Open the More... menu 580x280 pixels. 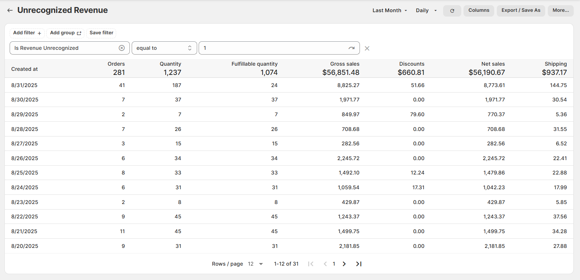560,10
